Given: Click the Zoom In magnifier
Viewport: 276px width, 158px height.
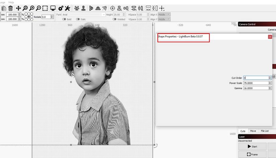Looking at the screenshot, I should (x=32, y=8).
